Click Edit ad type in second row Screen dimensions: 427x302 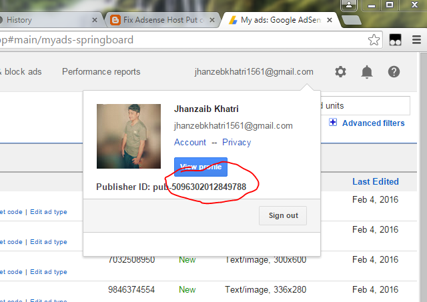pos(49,241)
